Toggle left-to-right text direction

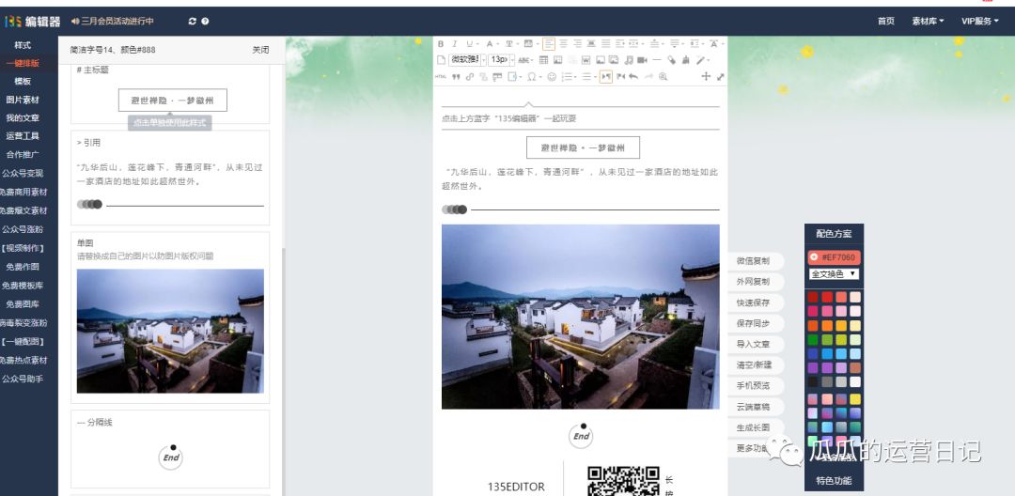[x=605, y=76]
